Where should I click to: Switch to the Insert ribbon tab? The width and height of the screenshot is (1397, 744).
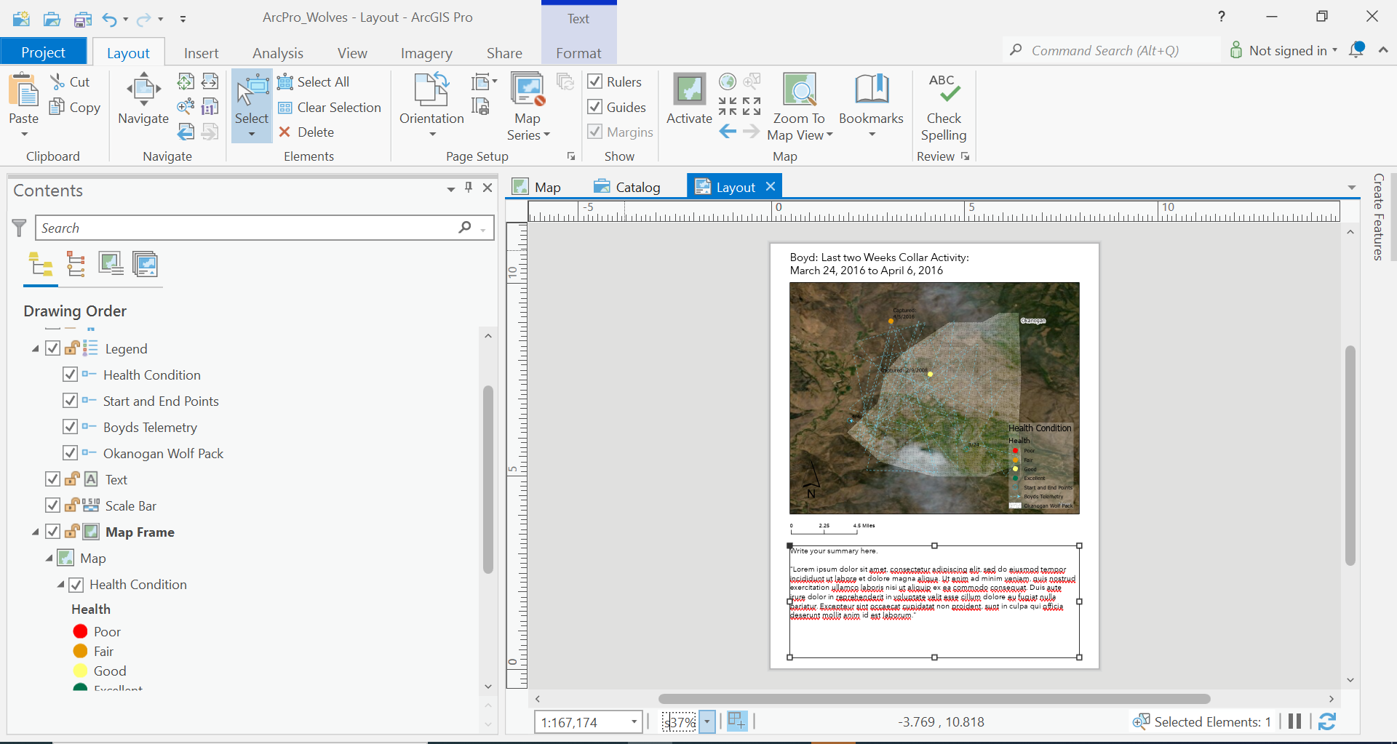click(201, 53)
